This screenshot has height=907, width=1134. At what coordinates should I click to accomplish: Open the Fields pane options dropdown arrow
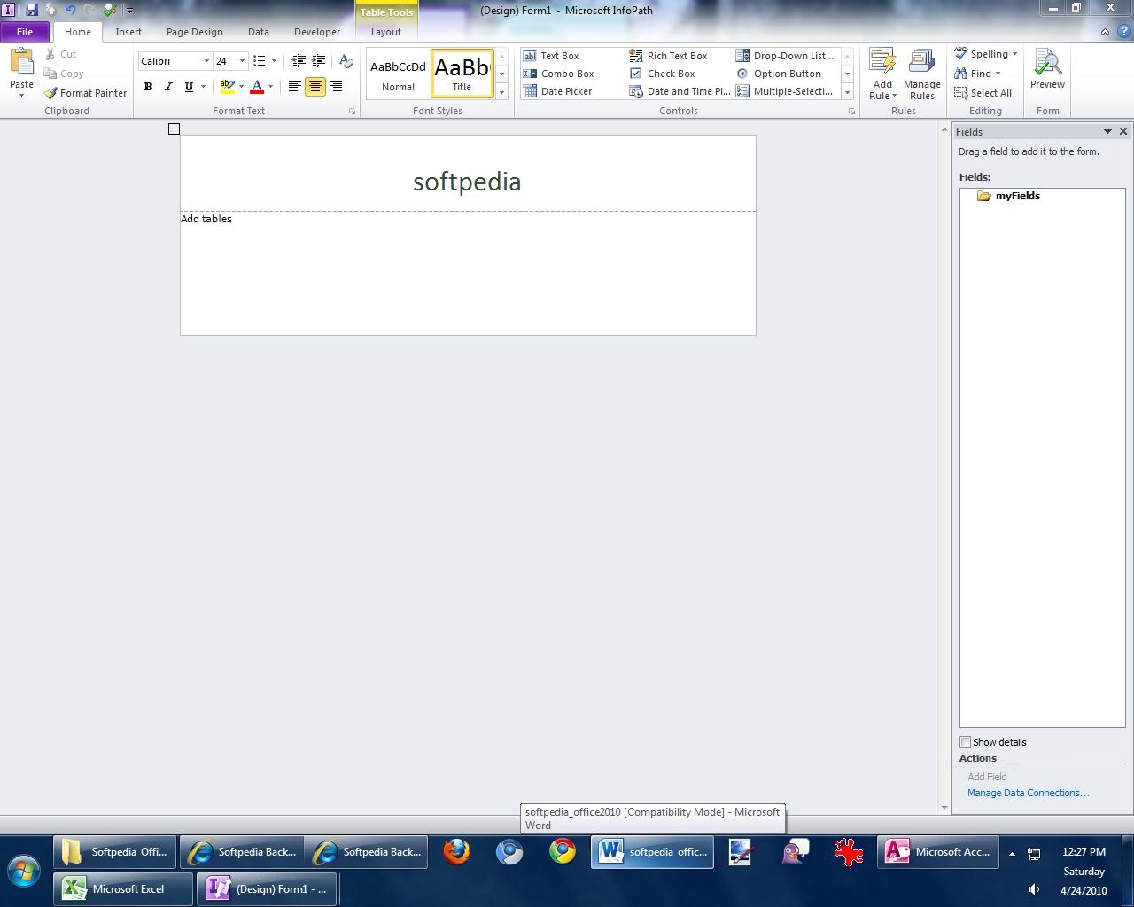tap(1107, 131)
